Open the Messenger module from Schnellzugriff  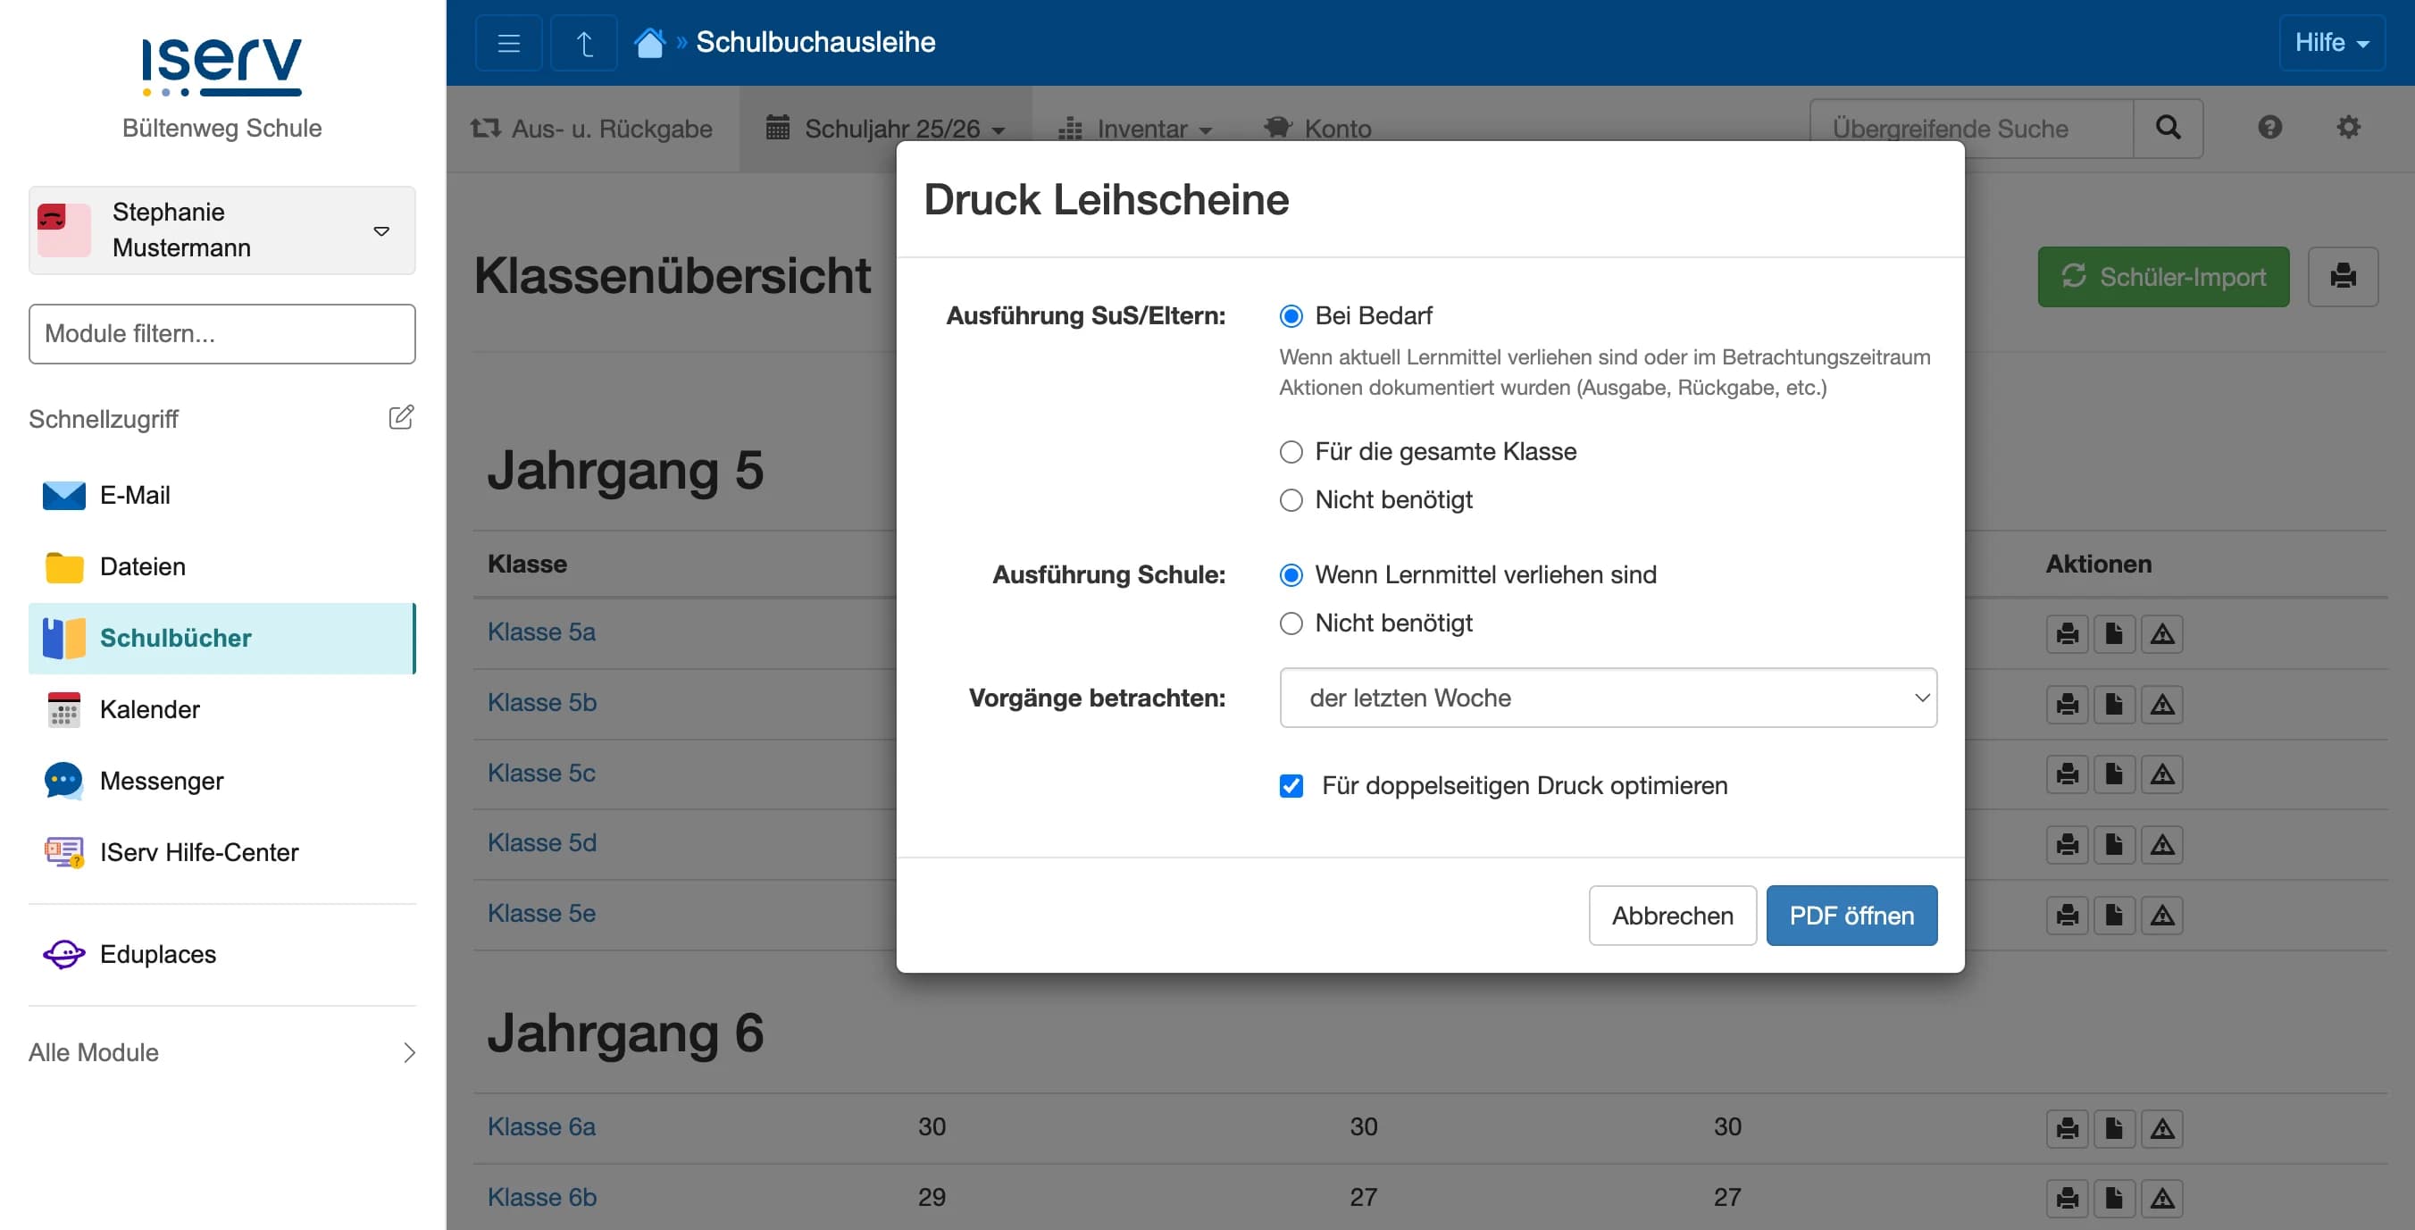[162, 780]
